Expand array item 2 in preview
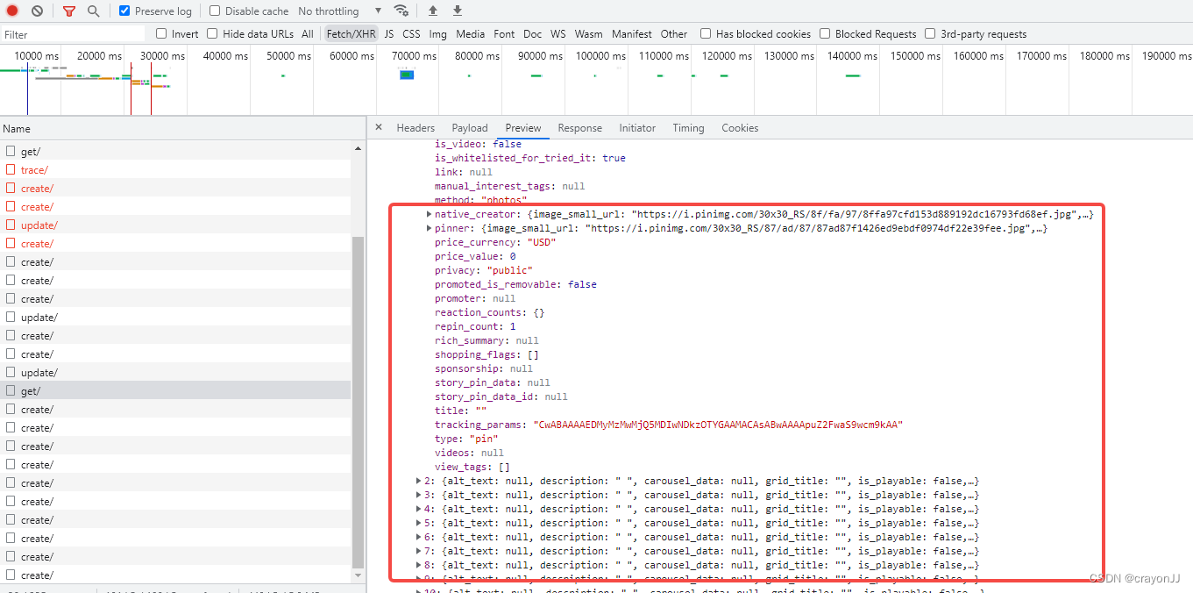1193x593 pixels. [418, 481]
